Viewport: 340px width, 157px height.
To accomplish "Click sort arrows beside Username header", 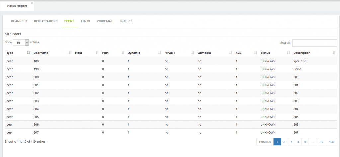I will tap(70, 53).
